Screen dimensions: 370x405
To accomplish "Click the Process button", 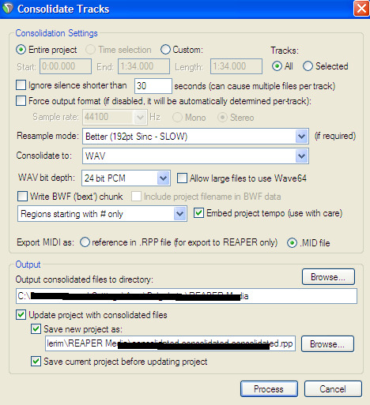I will pos(269,388).
